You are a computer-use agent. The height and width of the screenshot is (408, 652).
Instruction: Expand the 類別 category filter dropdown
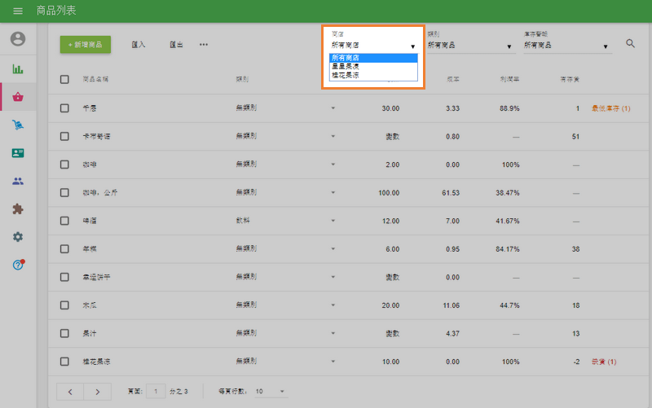(469, 46)
